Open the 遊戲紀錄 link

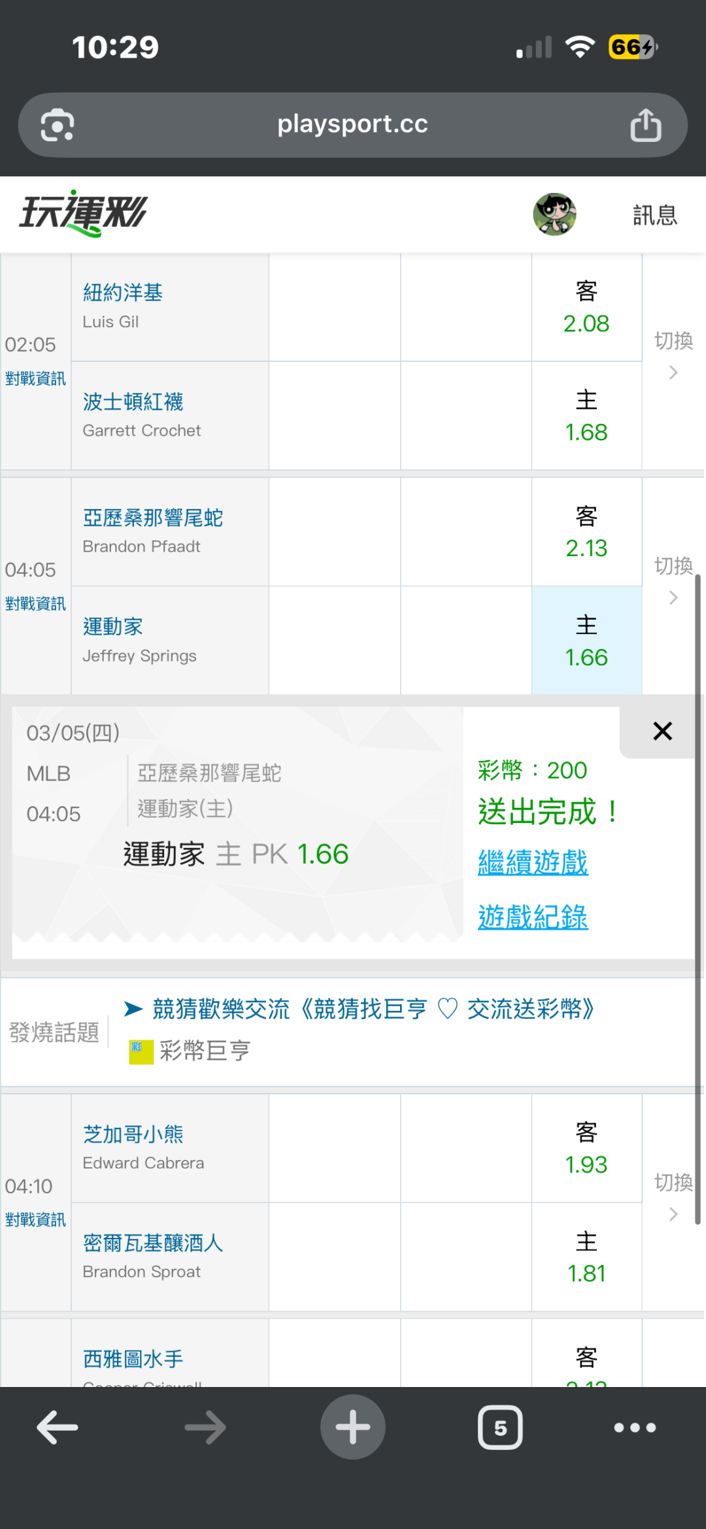tap(533, 917)
